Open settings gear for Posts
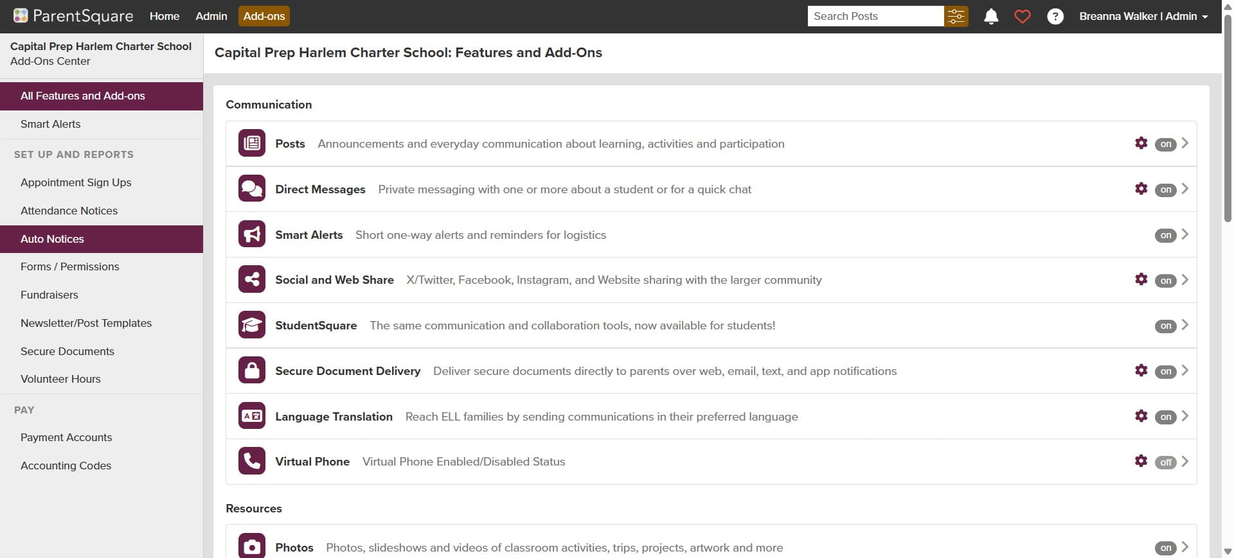 click(x=1141, y=143)
